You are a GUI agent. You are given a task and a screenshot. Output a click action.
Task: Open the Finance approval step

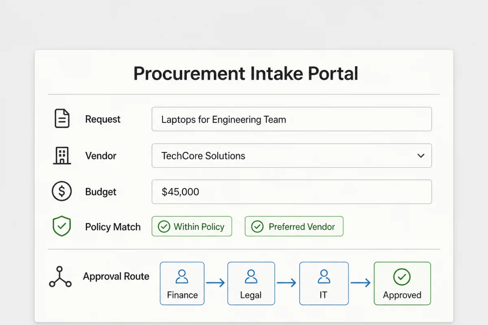tap(182, 284)
